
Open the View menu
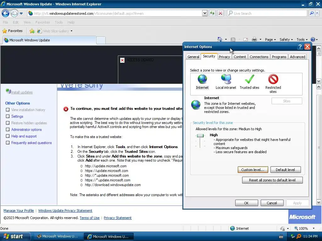[x=27, y=22]
